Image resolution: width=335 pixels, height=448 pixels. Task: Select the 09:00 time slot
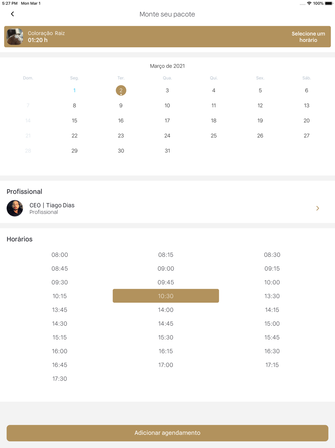coord(166,269)
